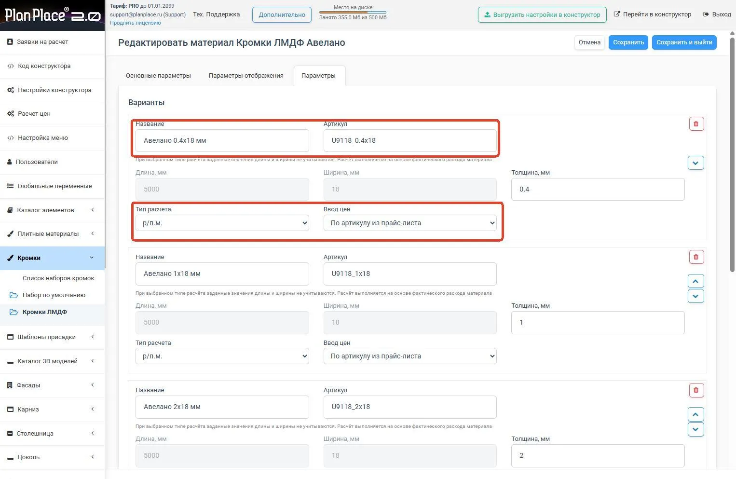Expand Цоколь submenu
The image size is (736, 479).
(52, 457)
